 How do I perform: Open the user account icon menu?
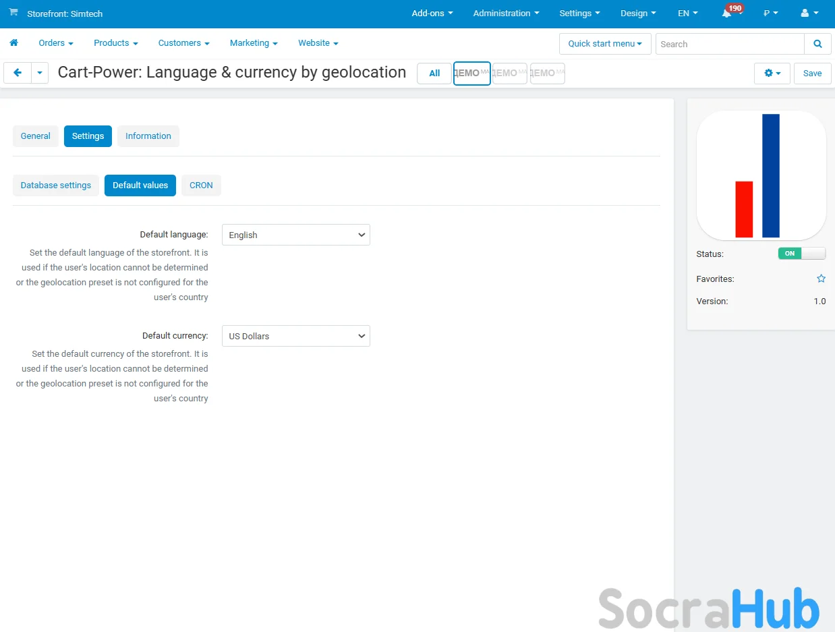[x=809, y=13]
